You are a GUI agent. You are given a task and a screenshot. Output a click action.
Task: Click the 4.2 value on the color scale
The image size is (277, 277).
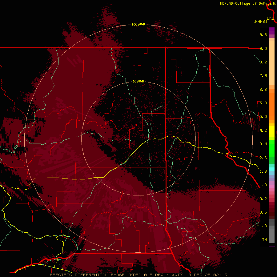[x=263, y=130]
